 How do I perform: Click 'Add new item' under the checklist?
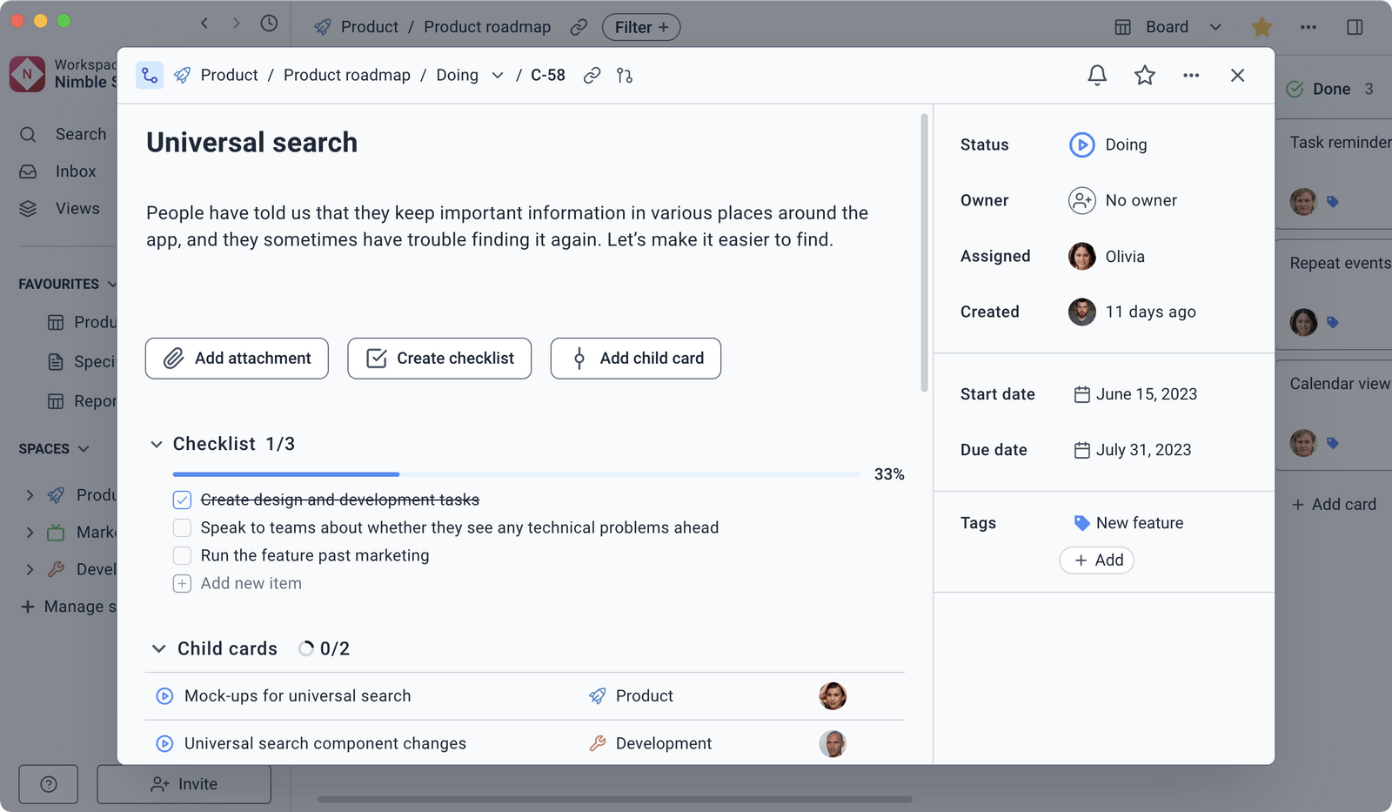(x=251, y=583)
